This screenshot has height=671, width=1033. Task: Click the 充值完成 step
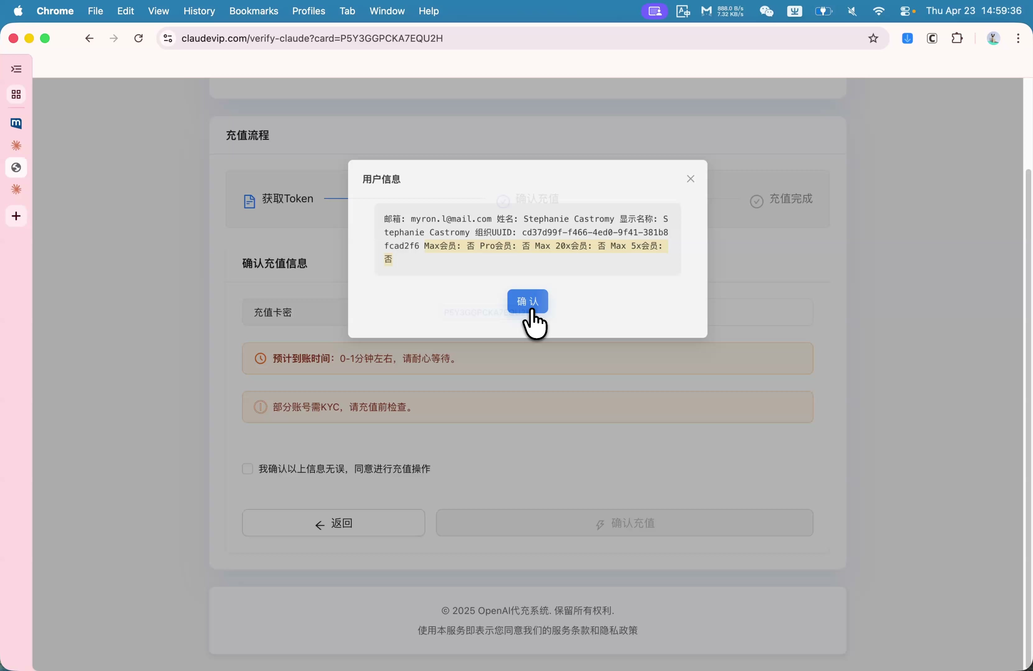[781, 199]
